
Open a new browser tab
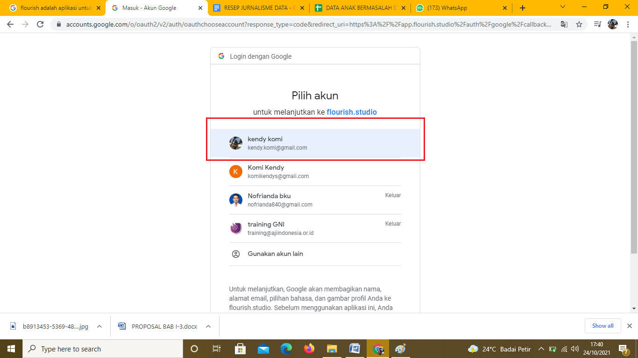522,8
